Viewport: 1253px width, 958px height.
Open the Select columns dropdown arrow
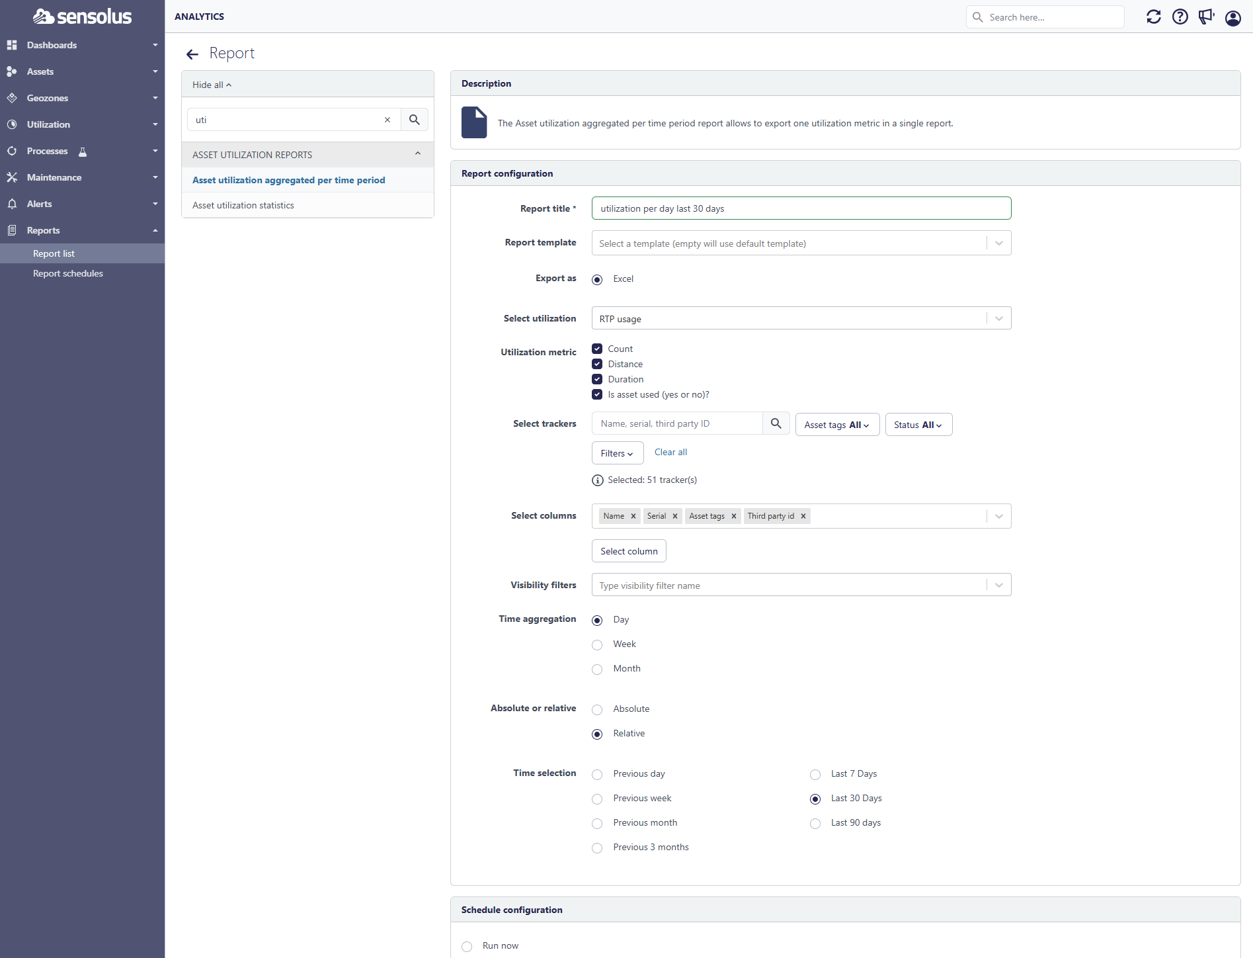(999, 516)
